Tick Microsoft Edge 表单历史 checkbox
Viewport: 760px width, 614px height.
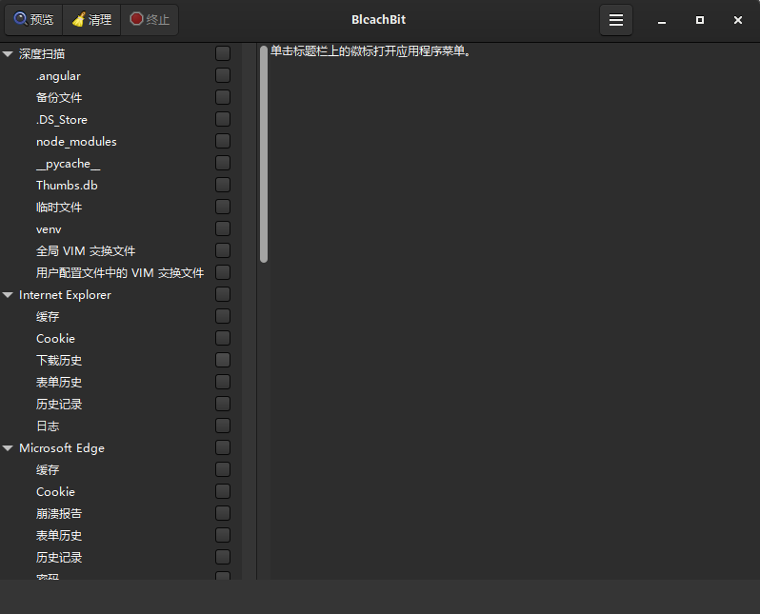pos(223,536)
